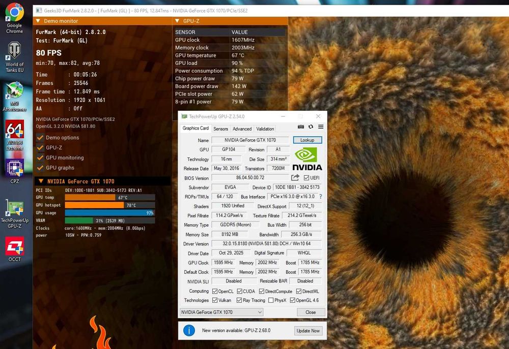
Task: Click PCIe slot power row
Action: (230, 94)
